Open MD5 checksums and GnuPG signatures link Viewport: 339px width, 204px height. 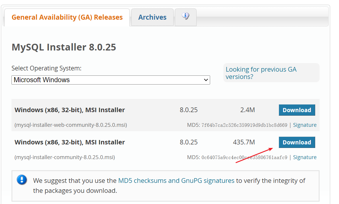coord(176,181)
